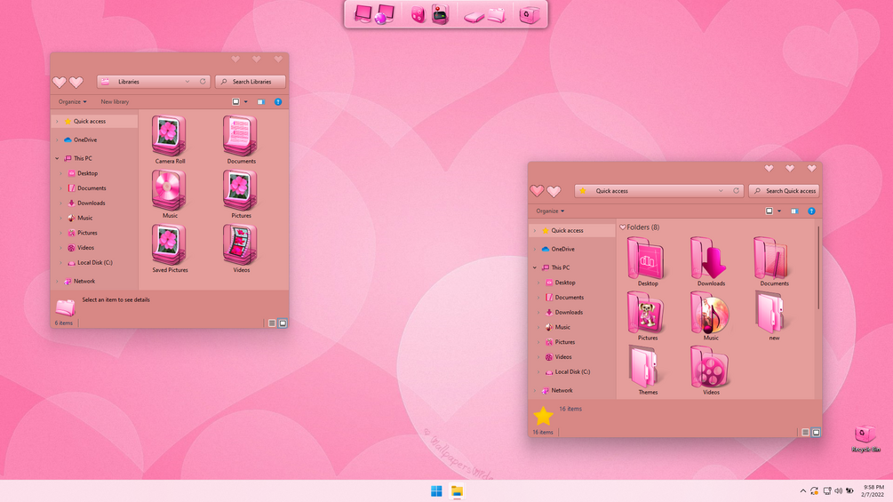This screenshot has width=893, height=502.
Task: Collapse the This PC tree in Quick access window
Action: point(535,267)
